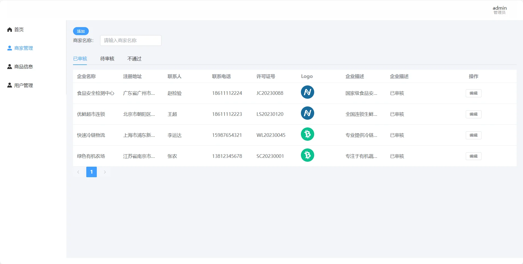Show the 不通过 tab
The width and height of the screenshot is (523, 264).
point(134,59)
